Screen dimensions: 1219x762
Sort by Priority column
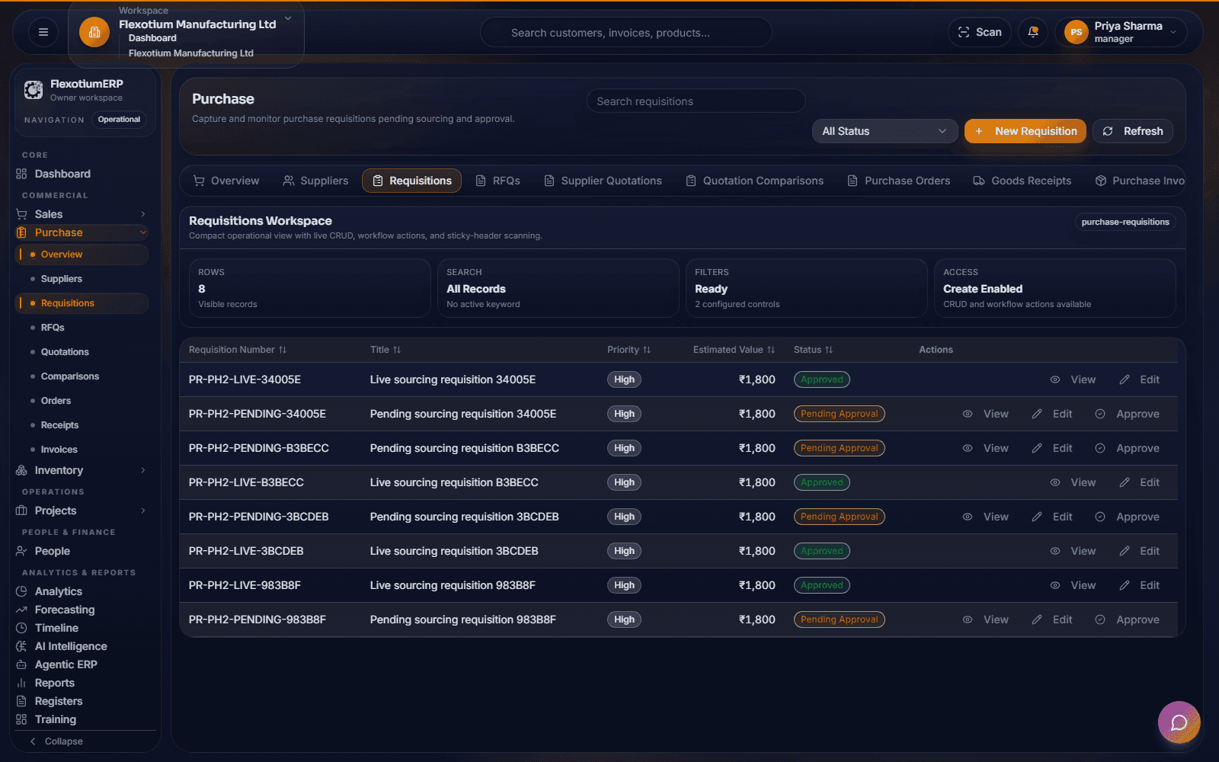pyautogui.click(x=629, y=350)
